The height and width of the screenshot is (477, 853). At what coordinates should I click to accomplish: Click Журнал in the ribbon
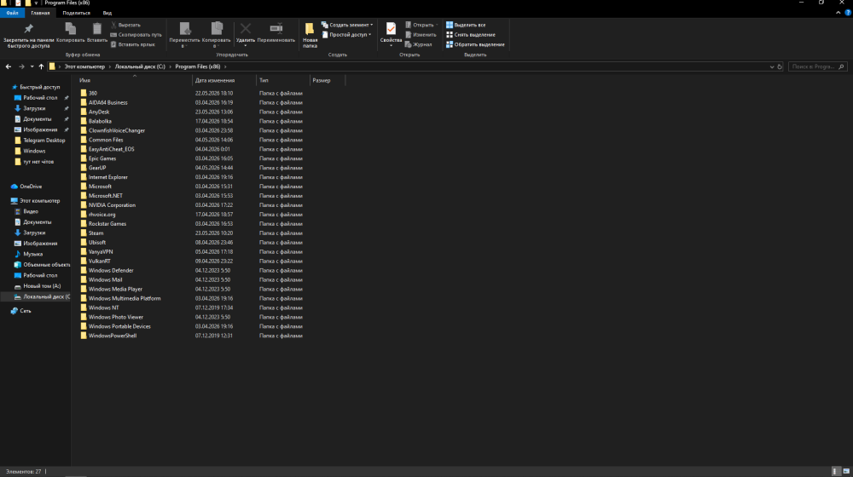418,44
